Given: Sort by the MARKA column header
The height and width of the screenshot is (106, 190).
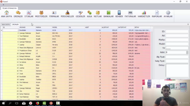Looking at the screenshot, I should tap(44, 27).
